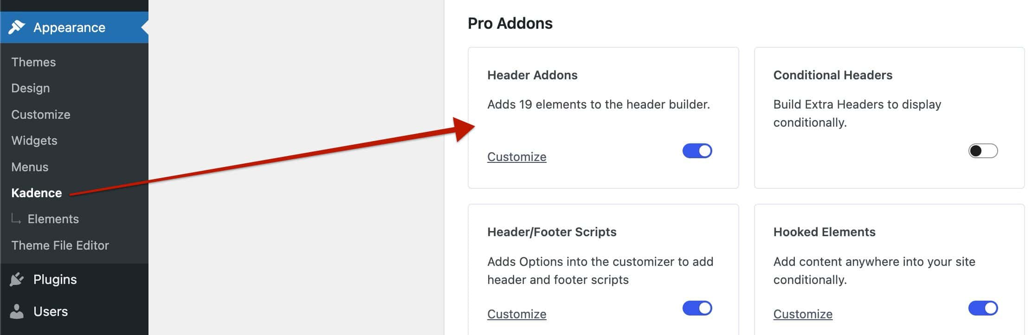Go to Customize in the sidebar
This screenshot has height=335, width=1032.
point(41,115)
